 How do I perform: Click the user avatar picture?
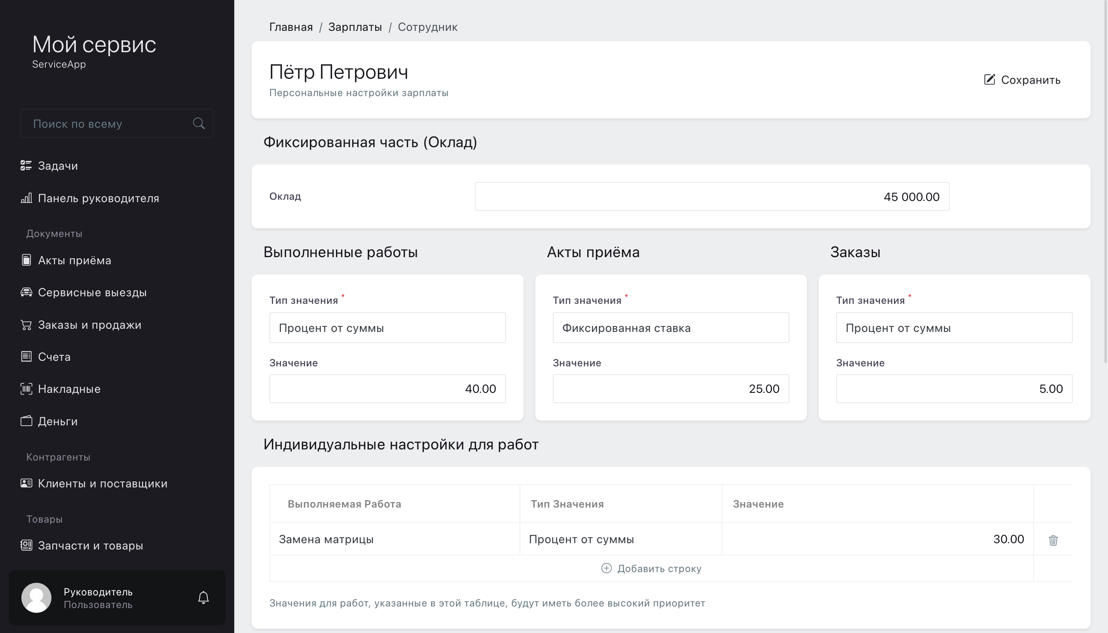click(x=36, y=598)
